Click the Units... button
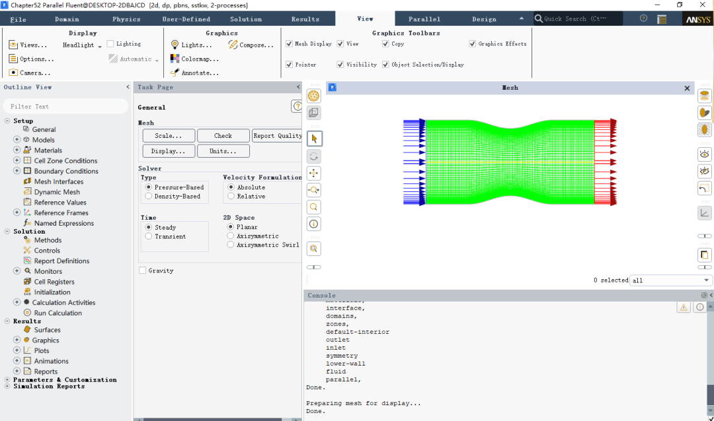Screen dimensions: 714x421 tap(223, 151)
